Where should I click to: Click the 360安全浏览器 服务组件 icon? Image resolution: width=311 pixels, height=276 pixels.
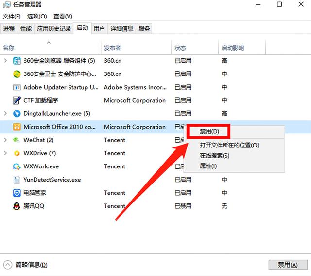[17, 61]
